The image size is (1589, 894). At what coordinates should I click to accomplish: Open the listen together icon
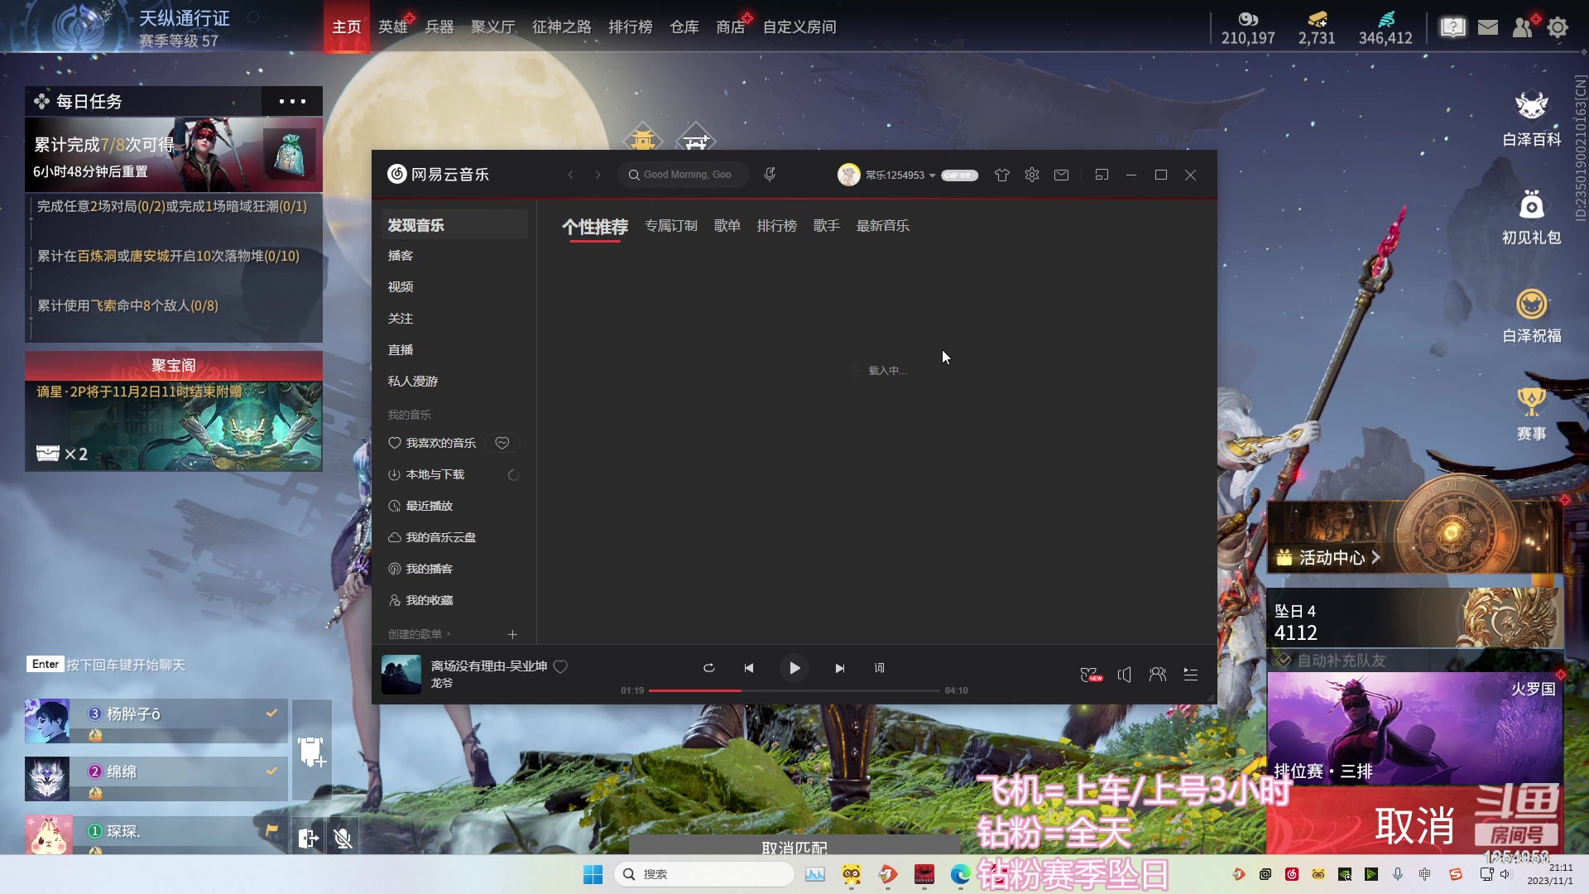1158,675
